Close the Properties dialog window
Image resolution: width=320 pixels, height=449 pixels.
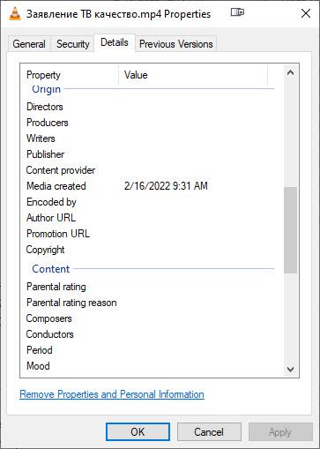point(306,13)
